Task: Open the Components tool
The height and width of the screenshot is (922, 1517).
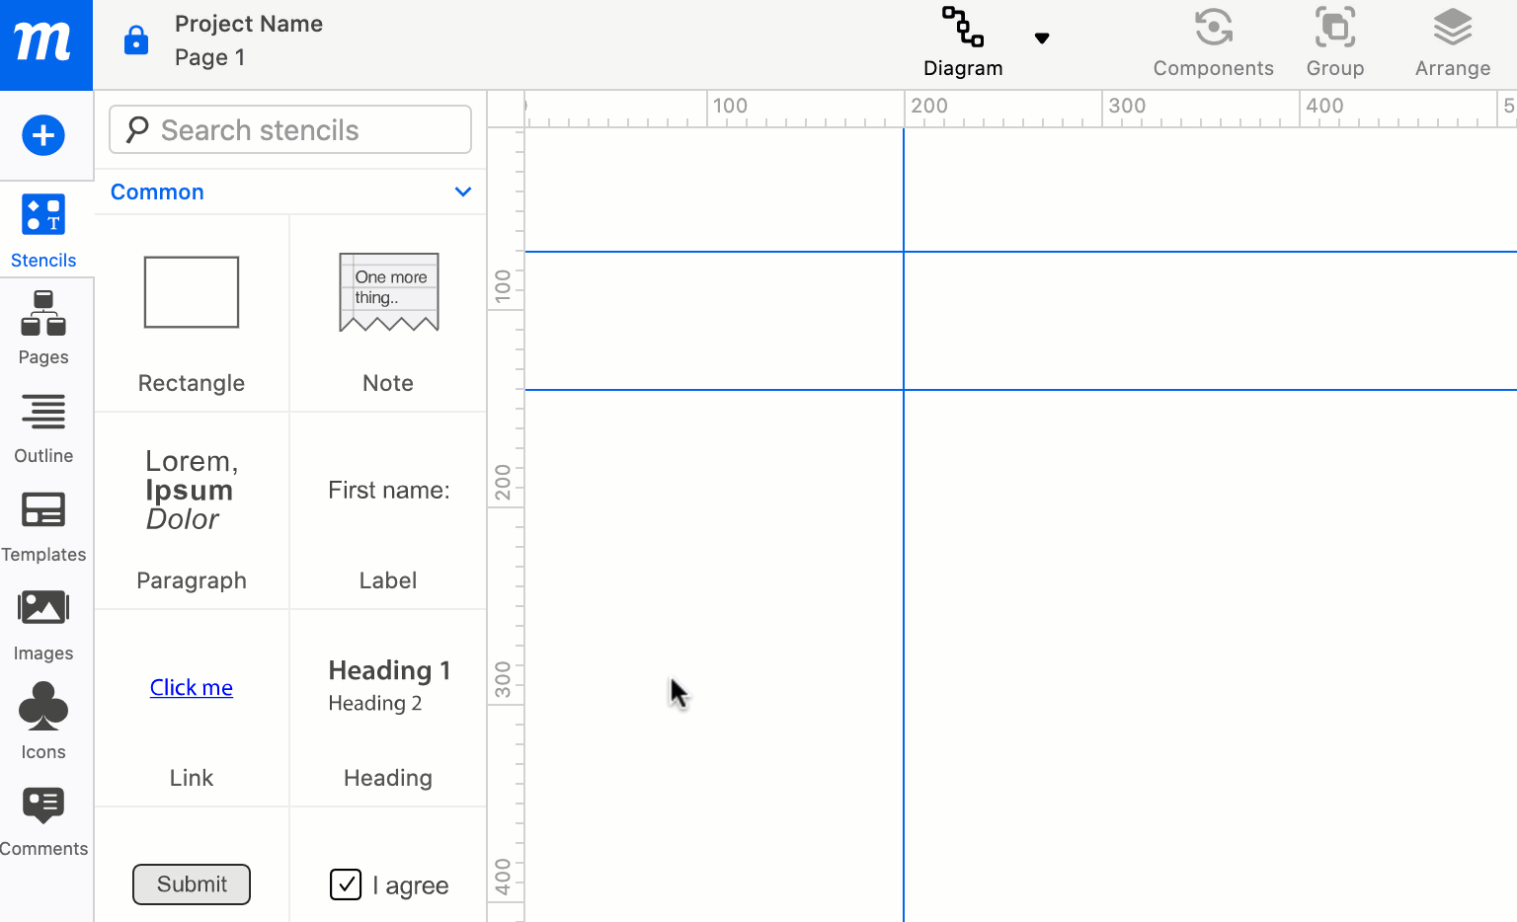Action: [x=1213, y=42]
